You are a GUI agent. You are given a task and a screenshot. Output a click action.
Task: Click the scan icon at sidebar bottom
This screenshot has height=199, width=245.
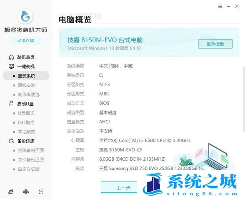pyautogui.click(x=41, y=192)
